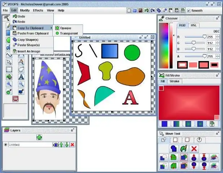Open the Modify menu
The height and width of the screenshot is (173, 223).
[25, 10]
